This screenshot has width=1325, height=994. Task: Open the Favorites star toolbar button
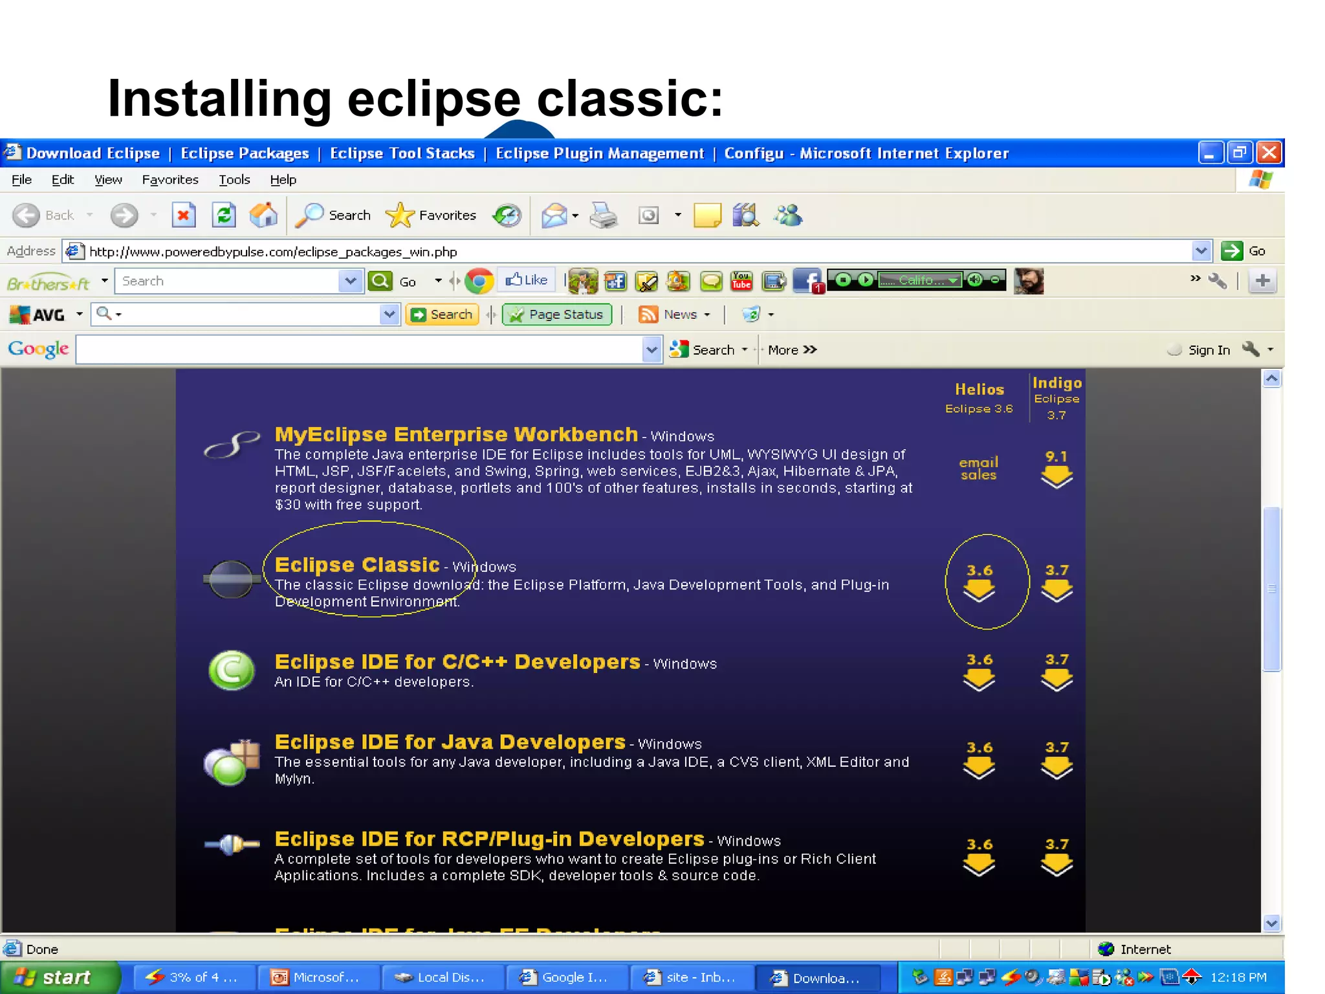431,215
